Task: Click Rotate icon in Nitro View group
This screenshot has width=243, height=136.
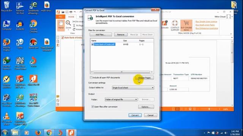Action: [x=74, y=29]
